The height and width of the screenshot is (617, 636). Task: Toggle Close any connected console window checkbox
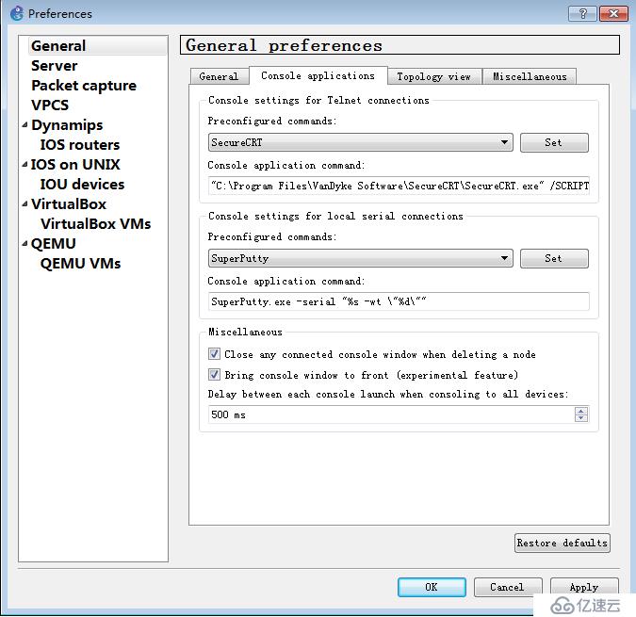click(214, 354)
